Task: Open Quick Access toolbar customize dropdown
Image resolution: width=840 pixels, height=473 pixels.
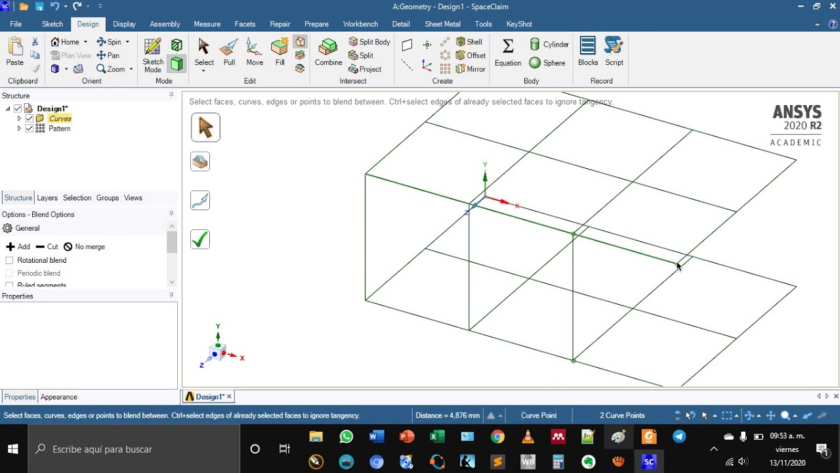Action: pyautogui.click(x=100, y=7)
